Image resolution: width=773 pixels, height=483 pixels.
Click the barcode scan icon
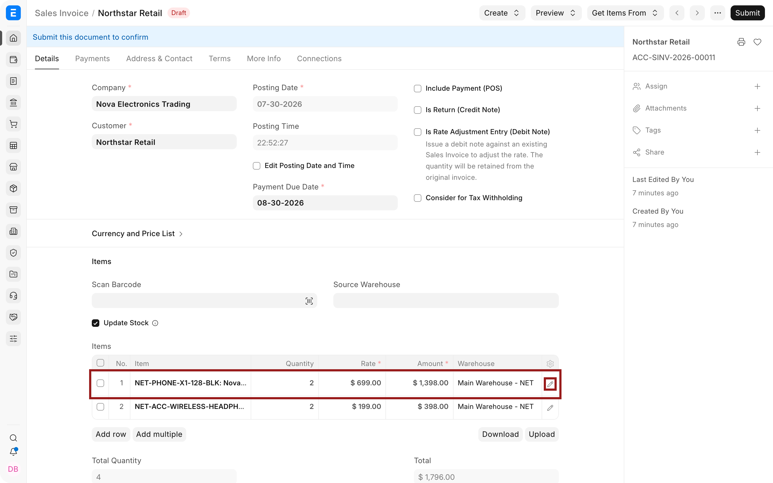[309, 301]
